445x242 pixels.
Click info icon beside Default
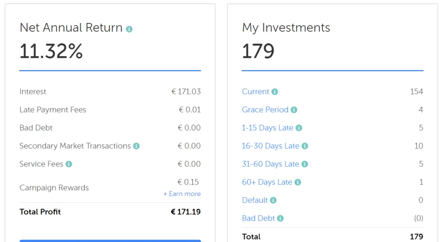coord(273,200)
